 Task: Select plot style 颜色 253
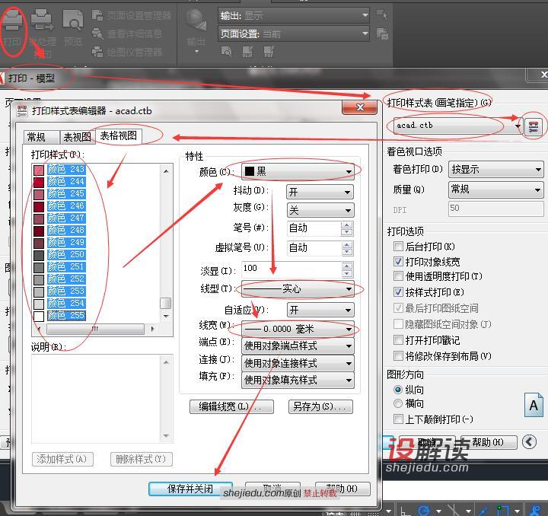coord(66,291)
